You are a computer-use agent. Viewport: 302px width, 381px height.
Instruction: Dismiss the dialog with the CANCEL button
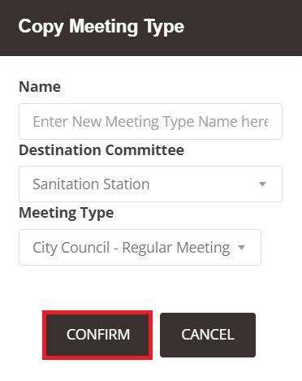tap(208, 335)
